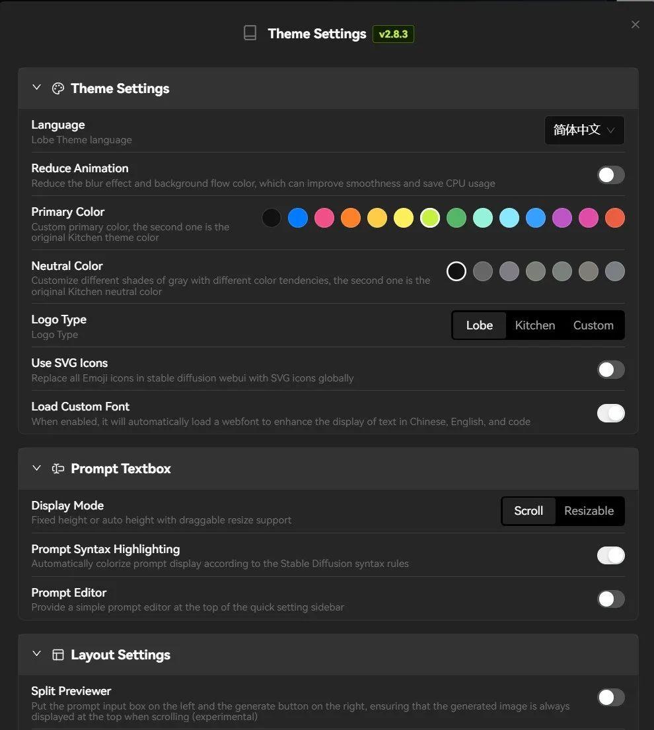Screen dimensions: 654x730
Task: Toggle the Reduce Animation switch
Action: [610, 175]
